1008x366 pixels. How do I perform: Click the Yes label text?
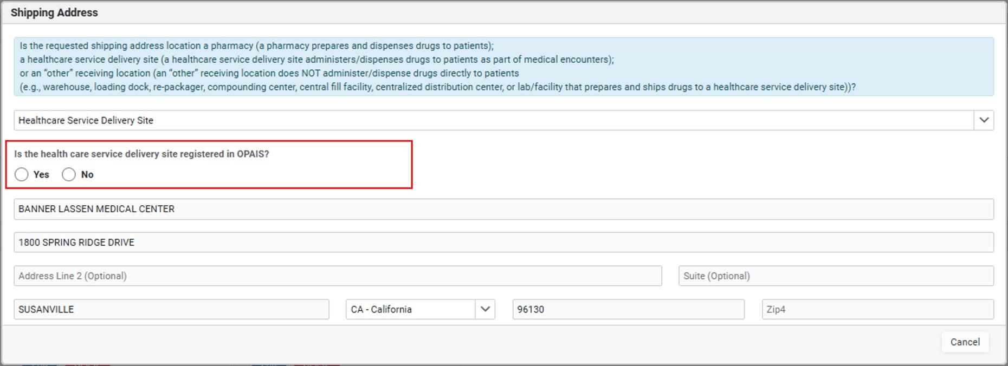click(x=41, y=174)
